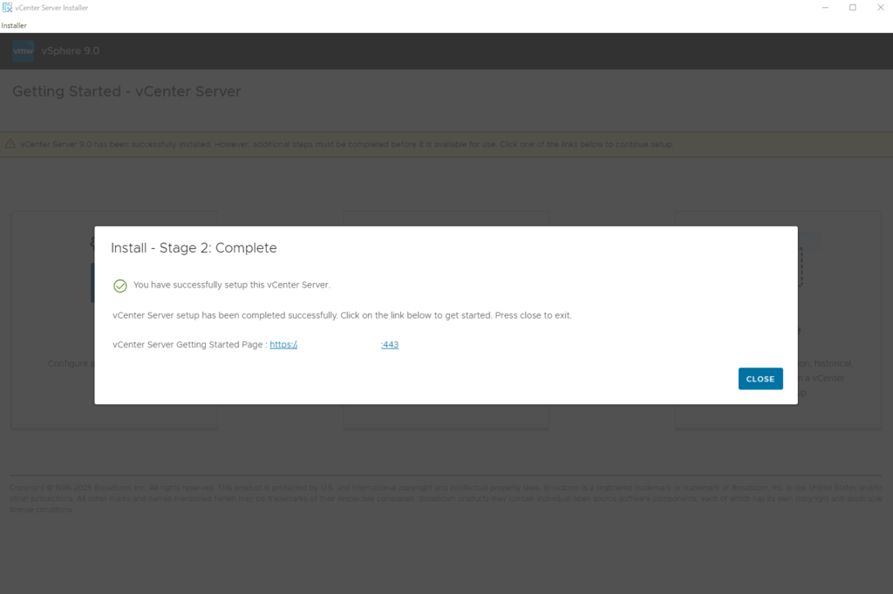Click the Install - Stage 2: Complete heading
The image size is (893, 594).
[x=194, y=248]
